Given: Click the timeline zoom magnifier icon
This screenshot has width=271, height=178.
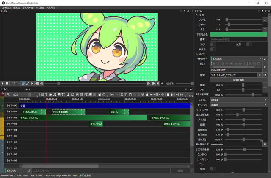Looking at the screenshot, I should (8, 95).
